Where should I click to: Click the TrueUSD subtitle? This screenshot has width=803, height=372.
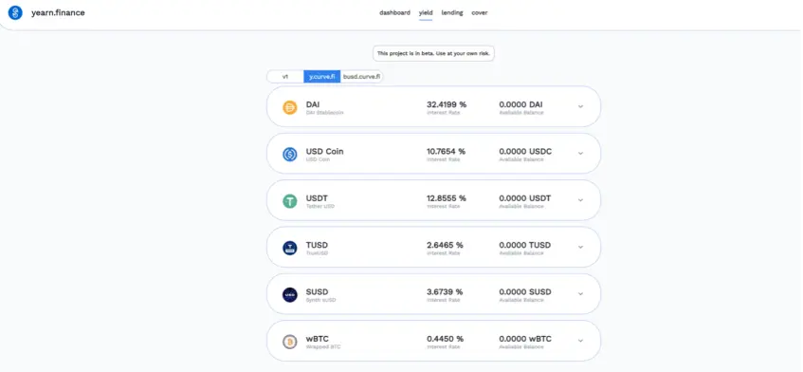click(x=317, y=253)
